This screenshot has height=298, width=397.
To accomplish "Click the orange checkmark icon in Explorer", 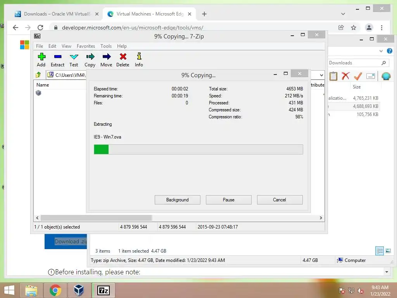I will point(358,76).
